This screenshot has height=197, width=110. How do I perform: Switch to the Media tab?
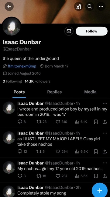(x=90, y=92)
